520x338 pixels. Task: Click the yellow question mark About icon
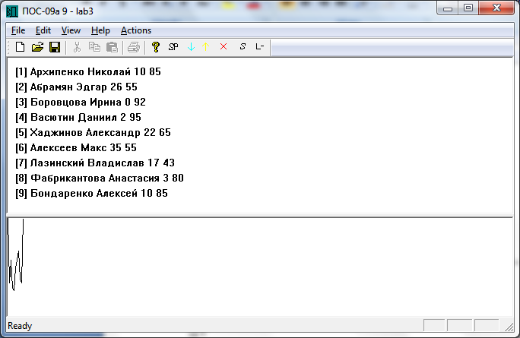156,47
